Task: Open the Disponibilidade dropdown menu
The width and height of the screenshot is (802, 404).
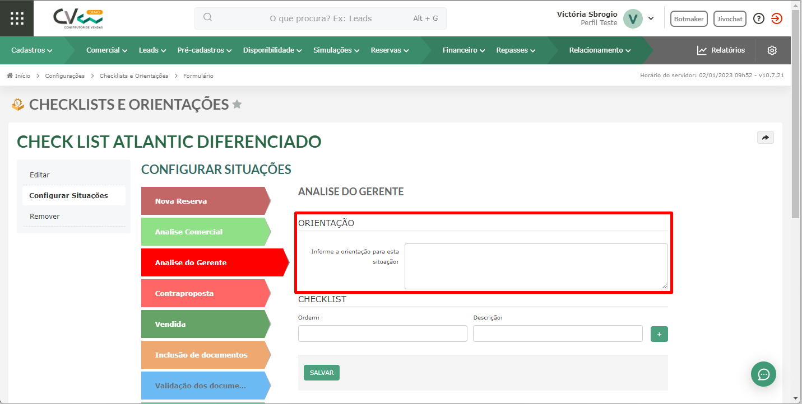Action: [272, 50]
